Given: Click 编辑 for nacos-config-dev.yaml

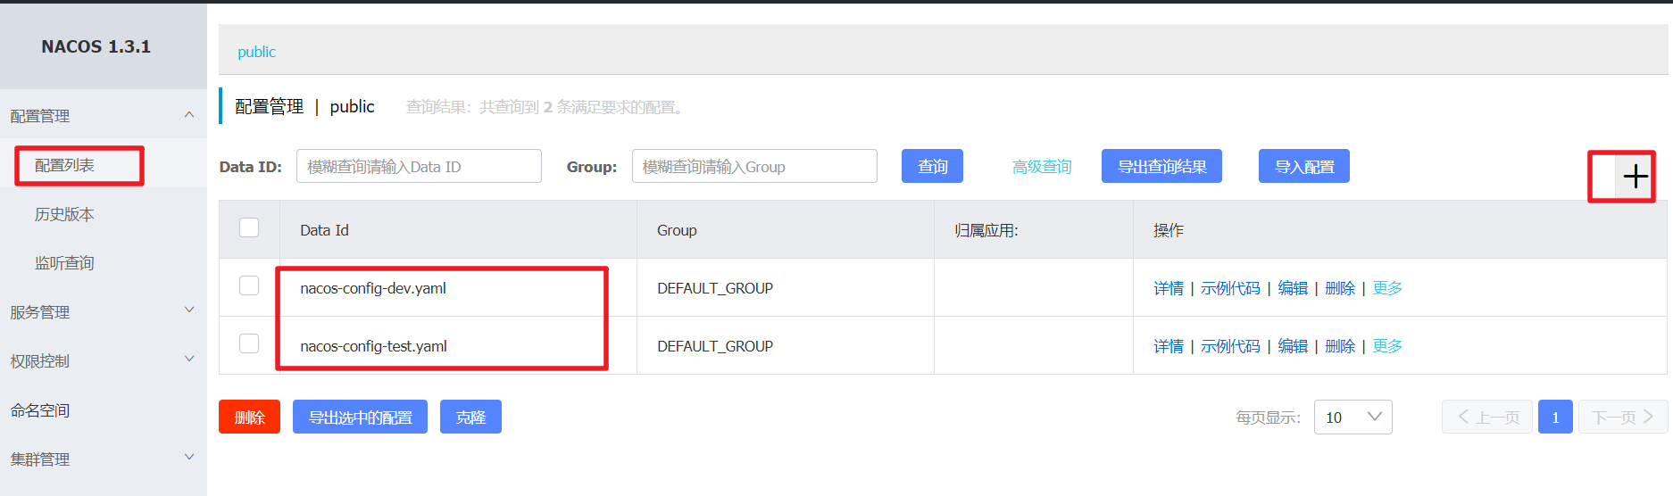Looking at the screenshot, I should pos(1293,288).
